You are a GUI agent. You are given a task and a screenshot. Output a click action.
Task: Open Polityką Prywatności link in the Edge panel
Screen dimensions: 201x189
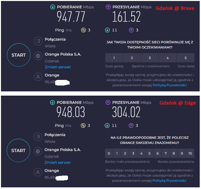170,180
